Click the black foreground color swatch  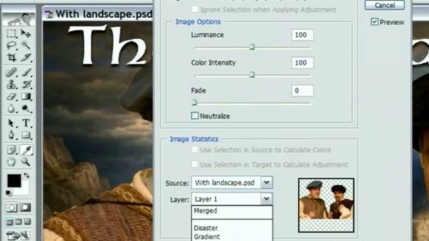13,181
